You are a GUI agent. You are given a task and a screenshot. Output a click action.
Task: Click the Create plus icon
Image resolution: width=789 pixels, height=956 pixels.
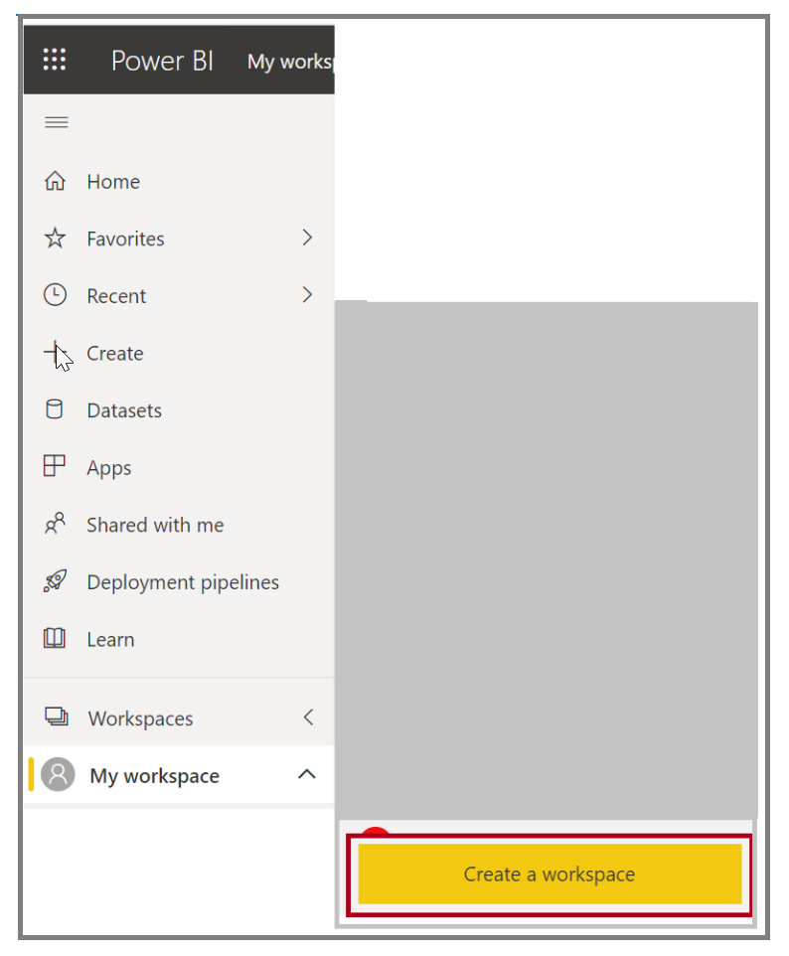click(x=54, y=353)
